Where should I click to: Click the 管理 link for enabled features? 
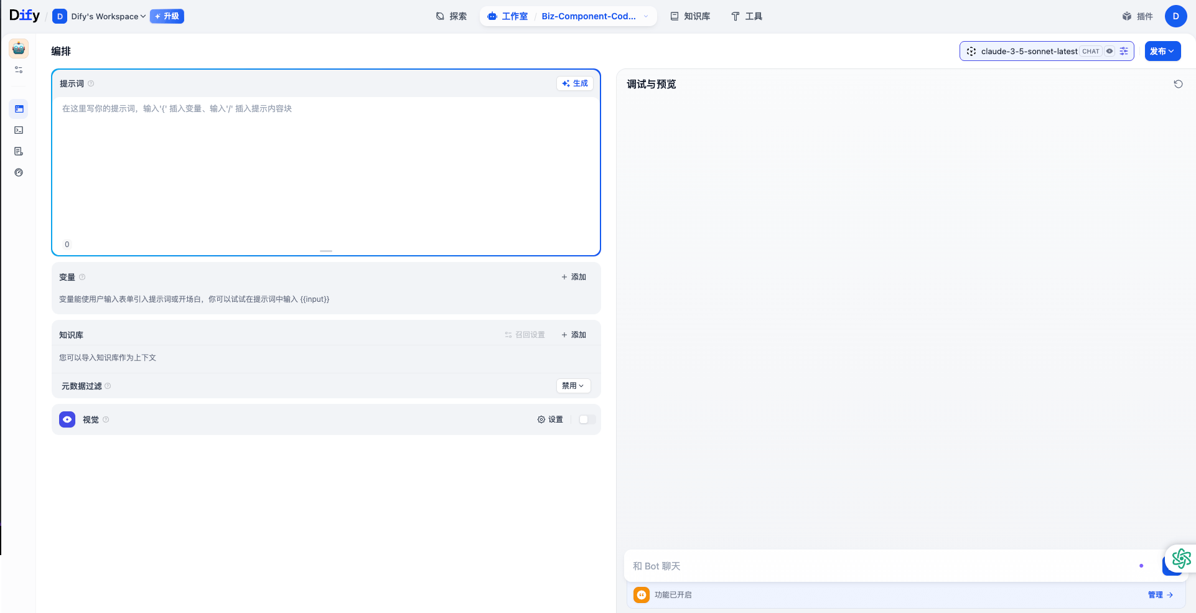[1160, 595]
